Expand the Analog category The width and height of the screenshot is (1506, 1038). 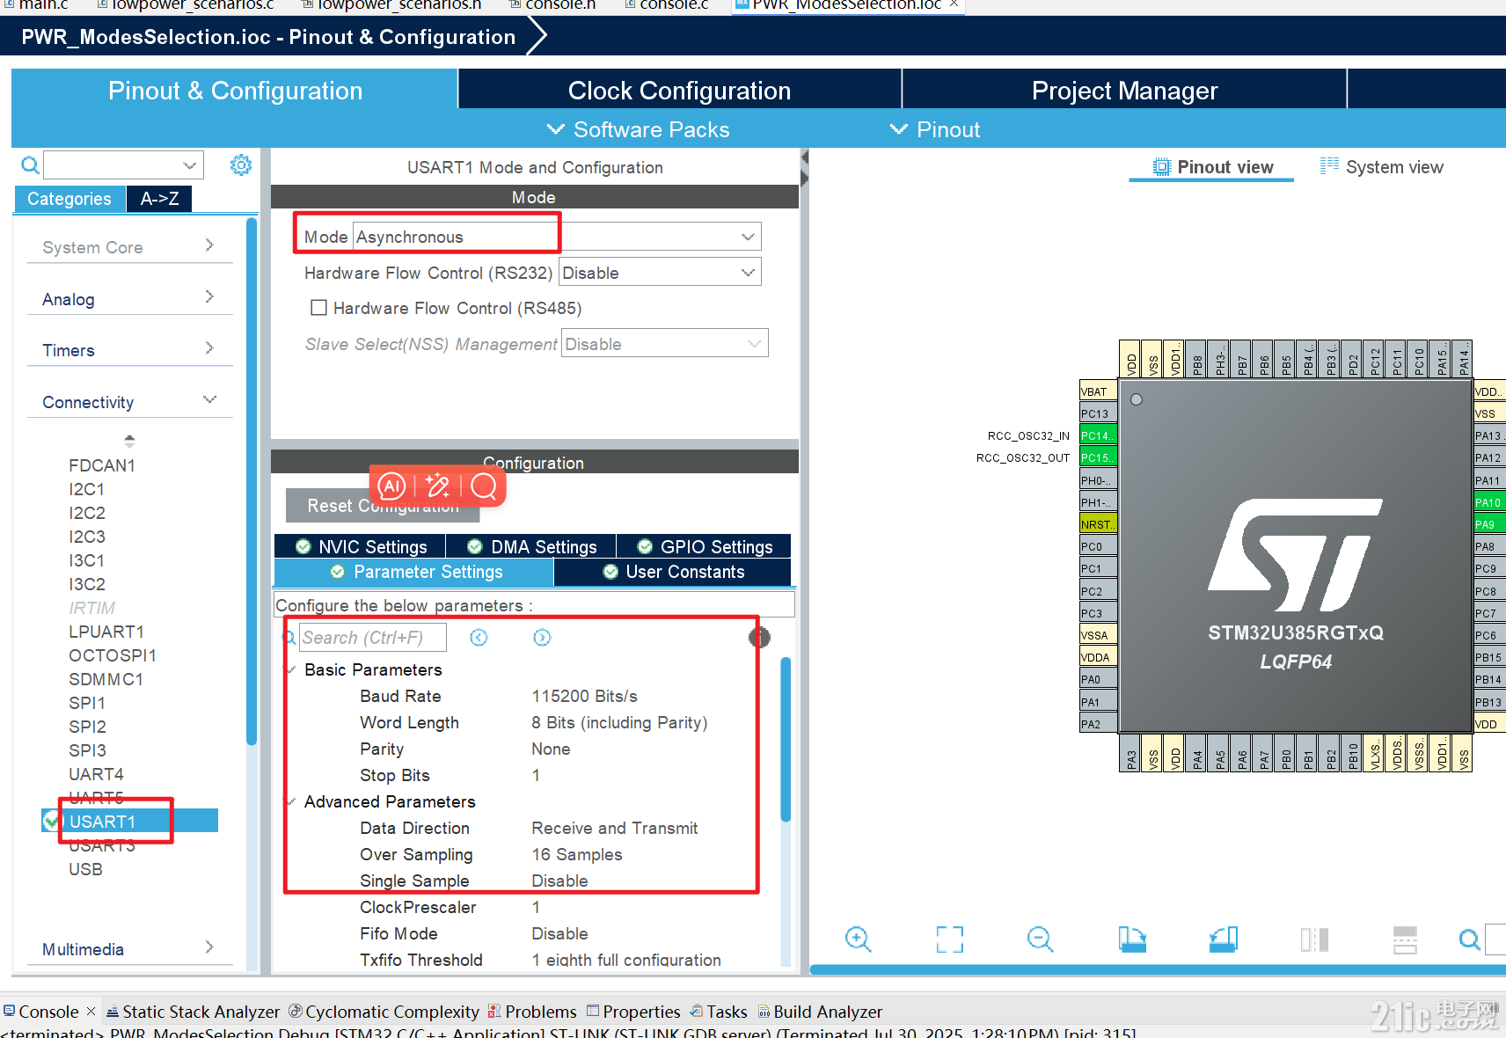[x=128, y=299]
